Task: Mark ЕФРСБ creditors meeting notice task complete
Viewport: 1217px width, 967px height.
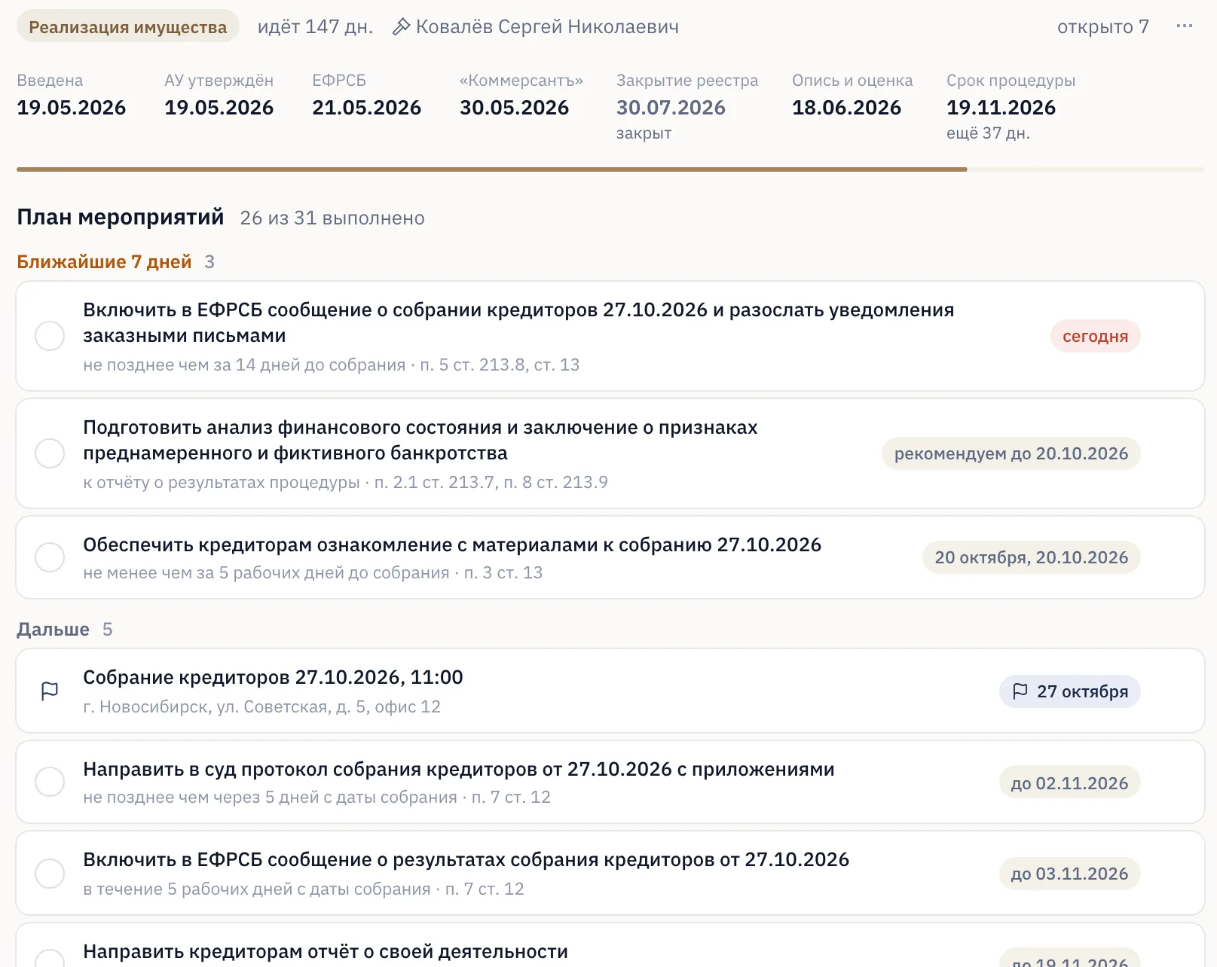Action: click(50, 336)
